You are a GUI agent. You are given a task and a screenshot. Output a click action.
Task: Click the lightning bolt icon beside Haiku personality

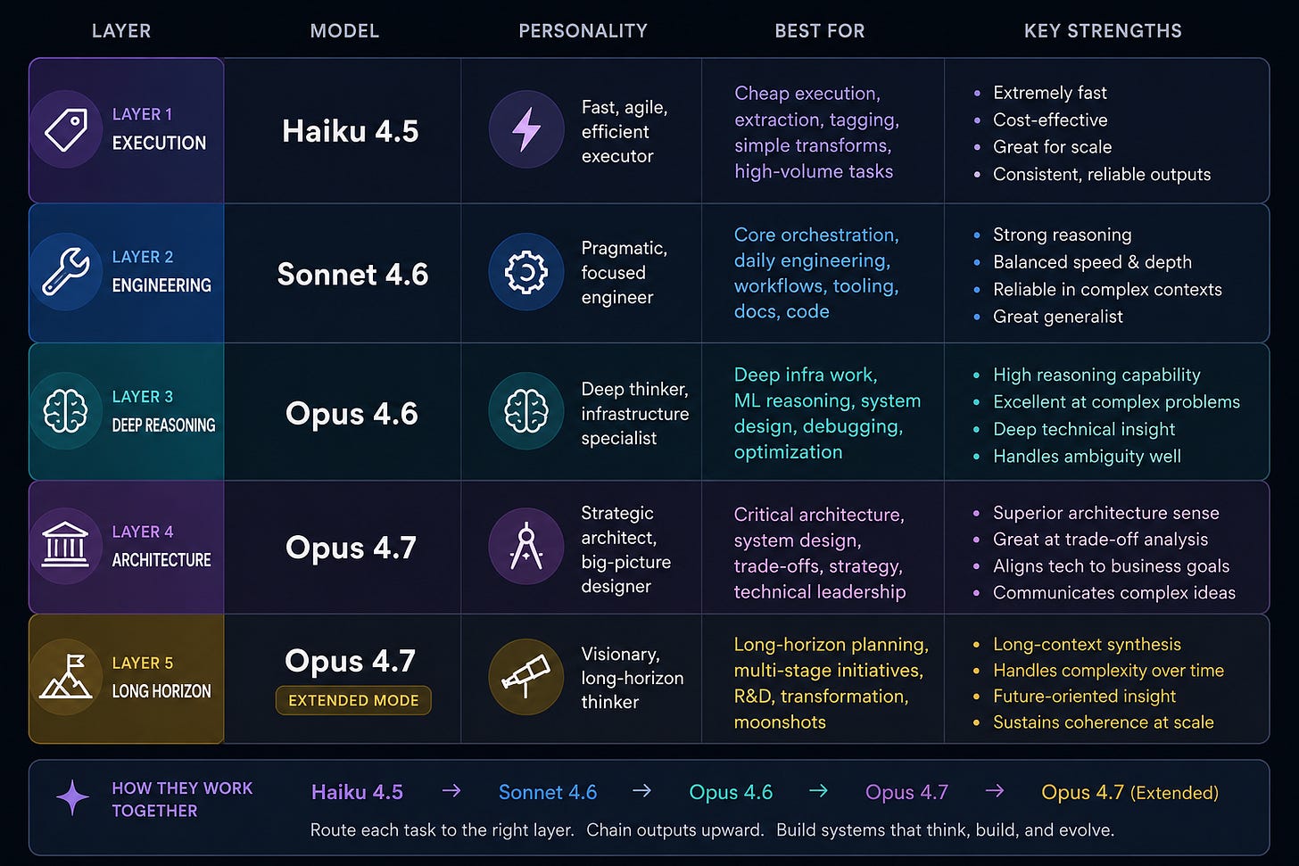[526, 129]
